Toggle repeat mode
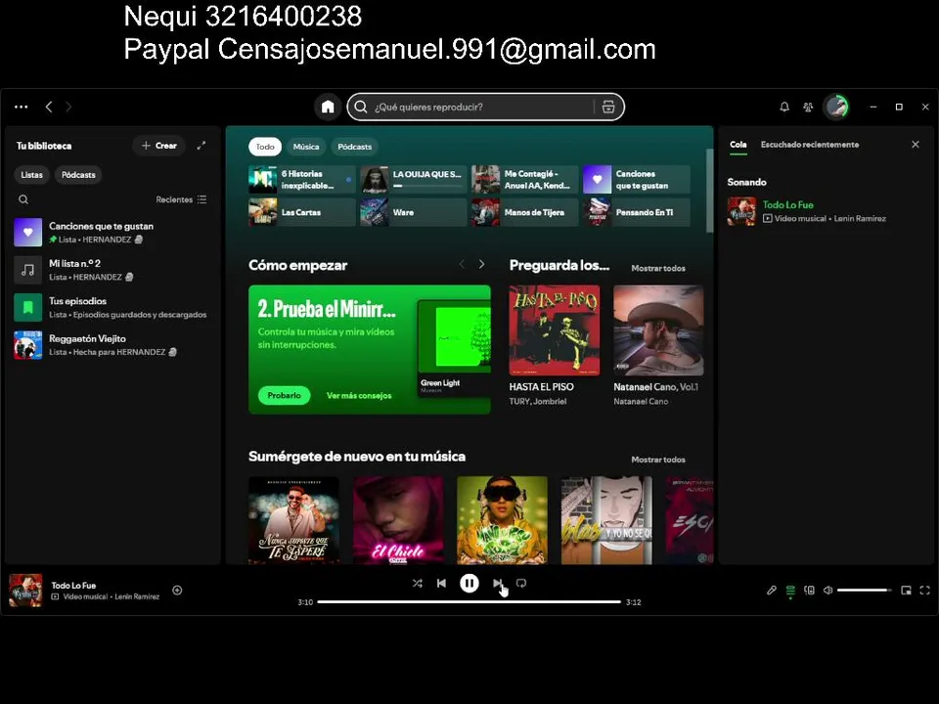This screenshot has width=939, height=704. pyautogui.click(x=521, y=583)
